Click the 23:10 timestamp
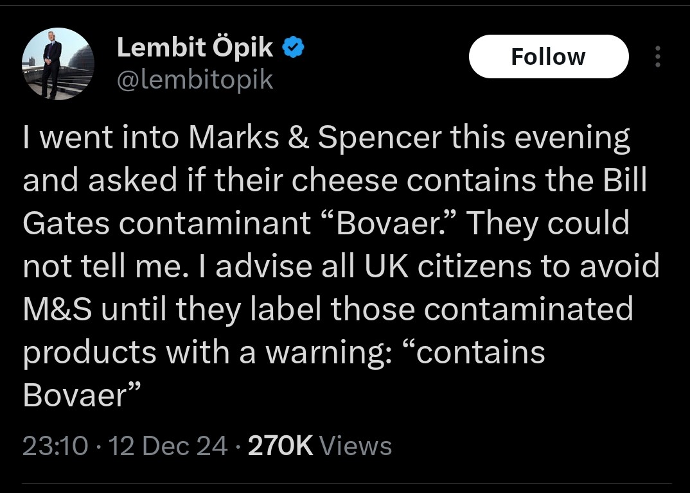690x493 pixels. pos(55,445)
